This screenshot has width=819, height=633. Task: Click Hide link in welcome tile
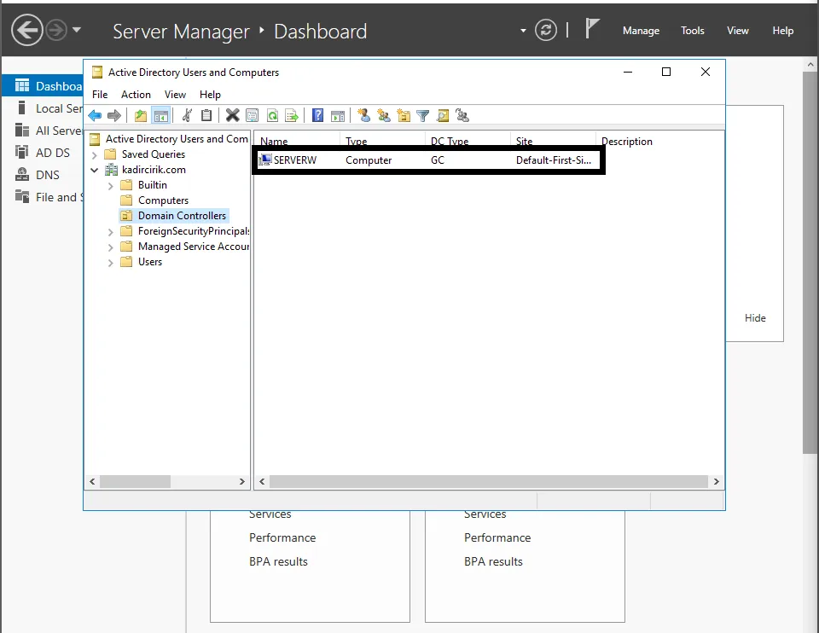755,318
